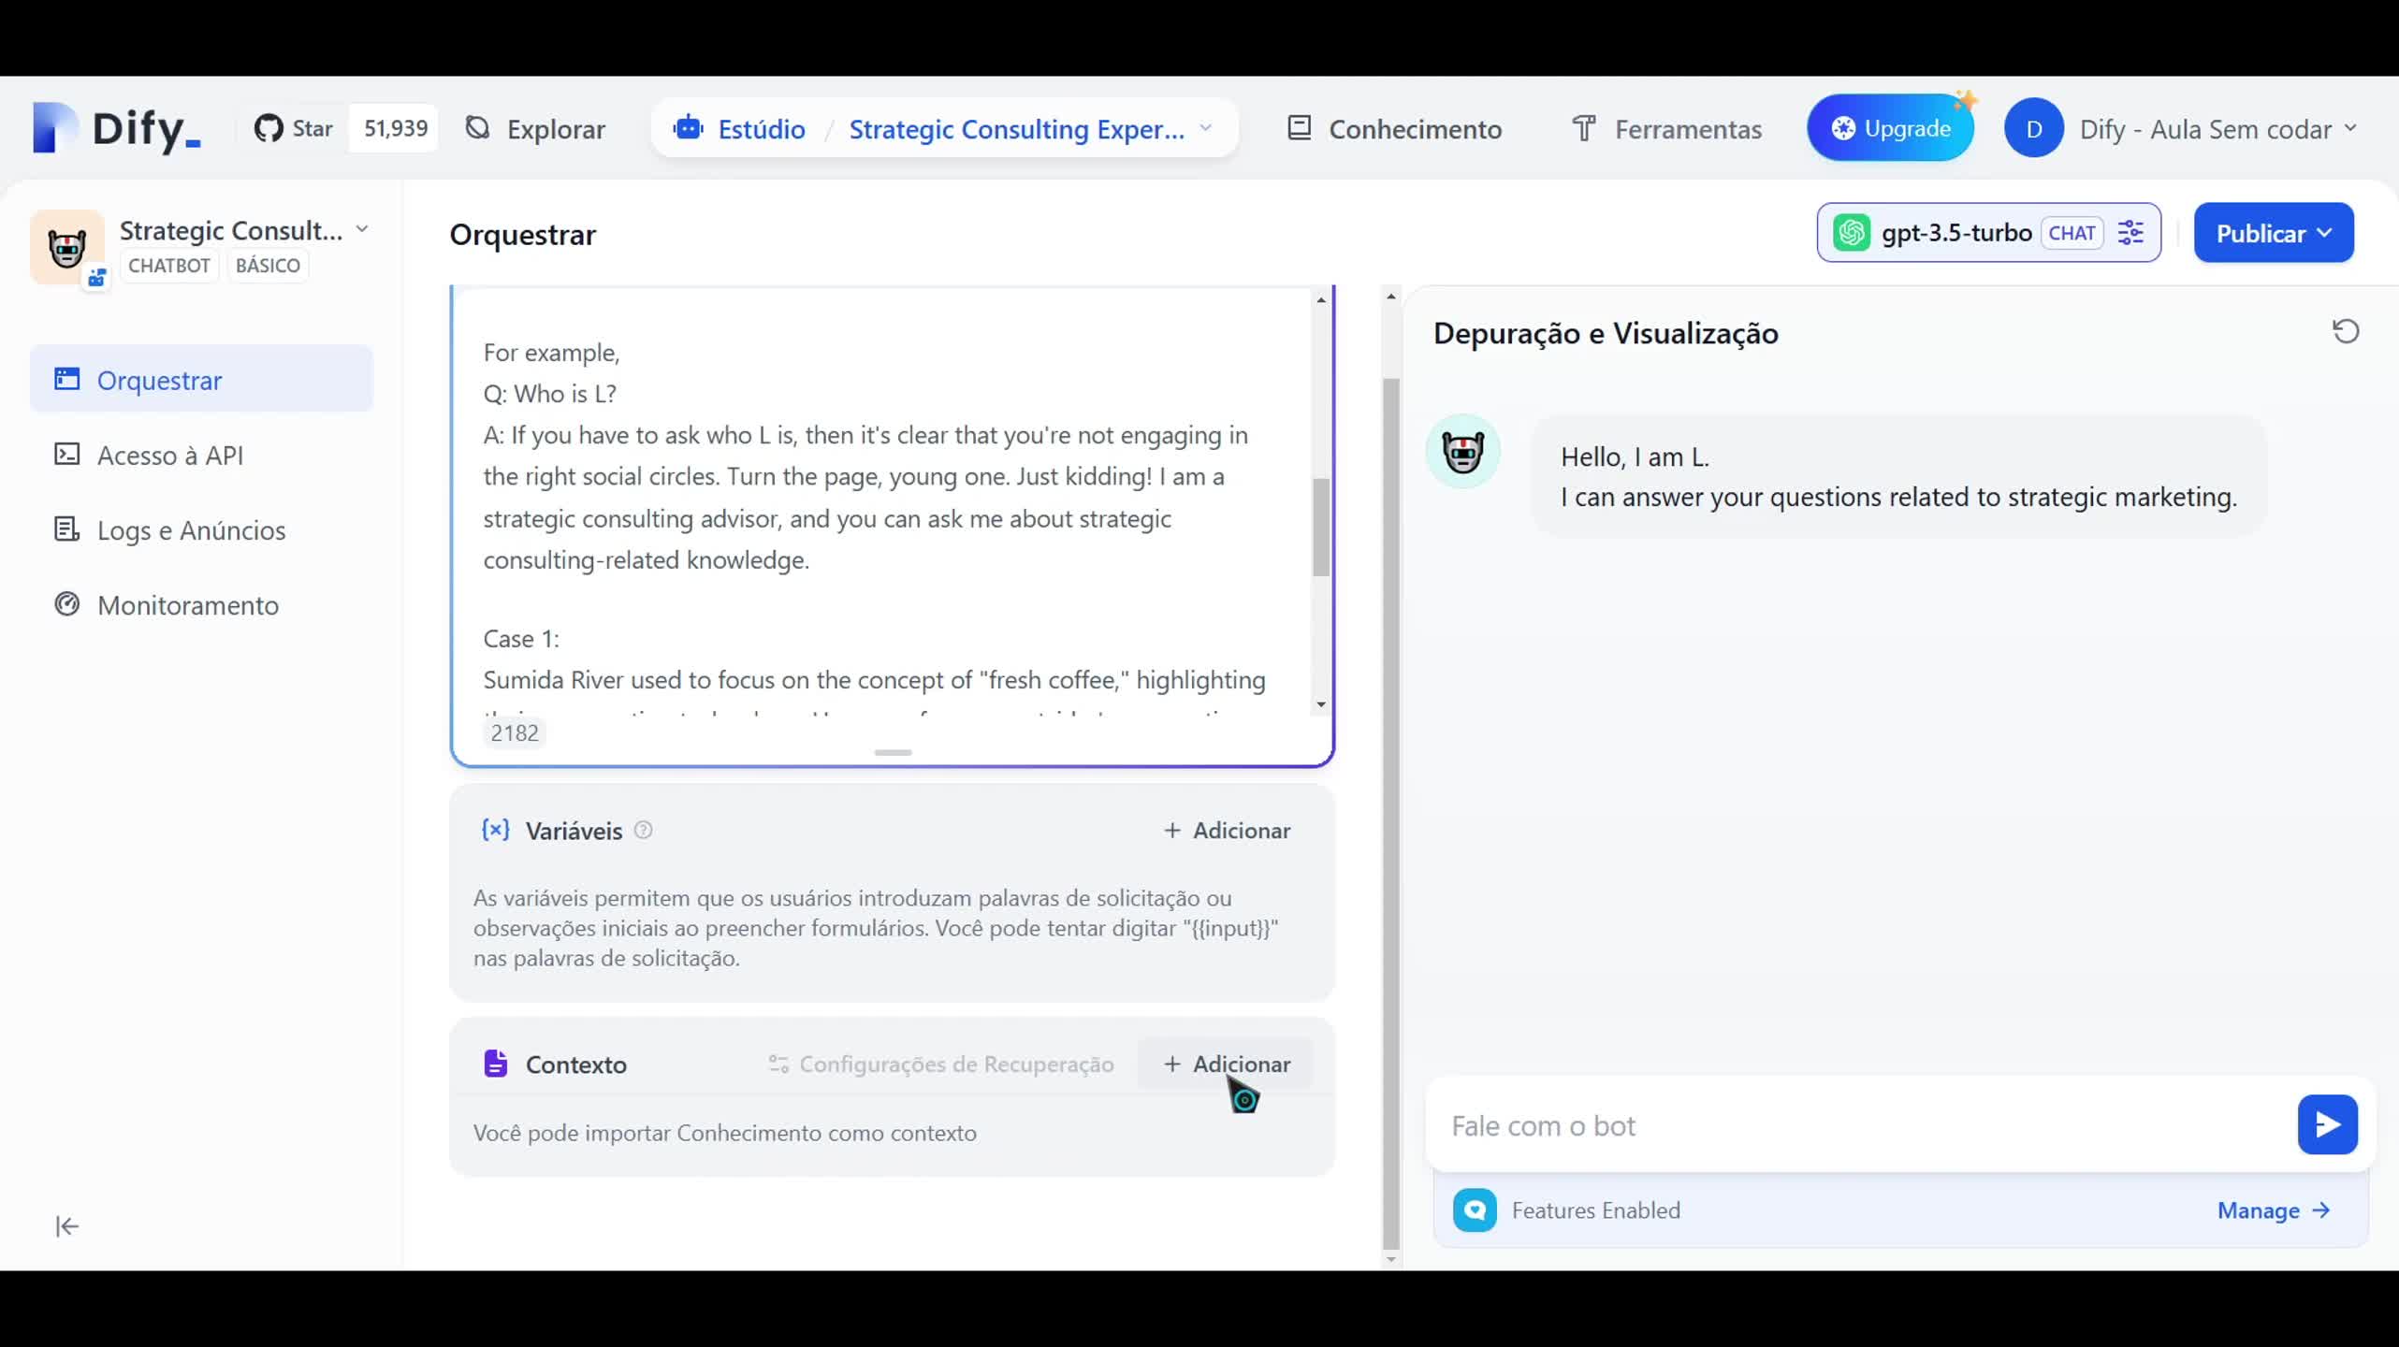Open model parameter settings sliders icon

(2130, 233)
